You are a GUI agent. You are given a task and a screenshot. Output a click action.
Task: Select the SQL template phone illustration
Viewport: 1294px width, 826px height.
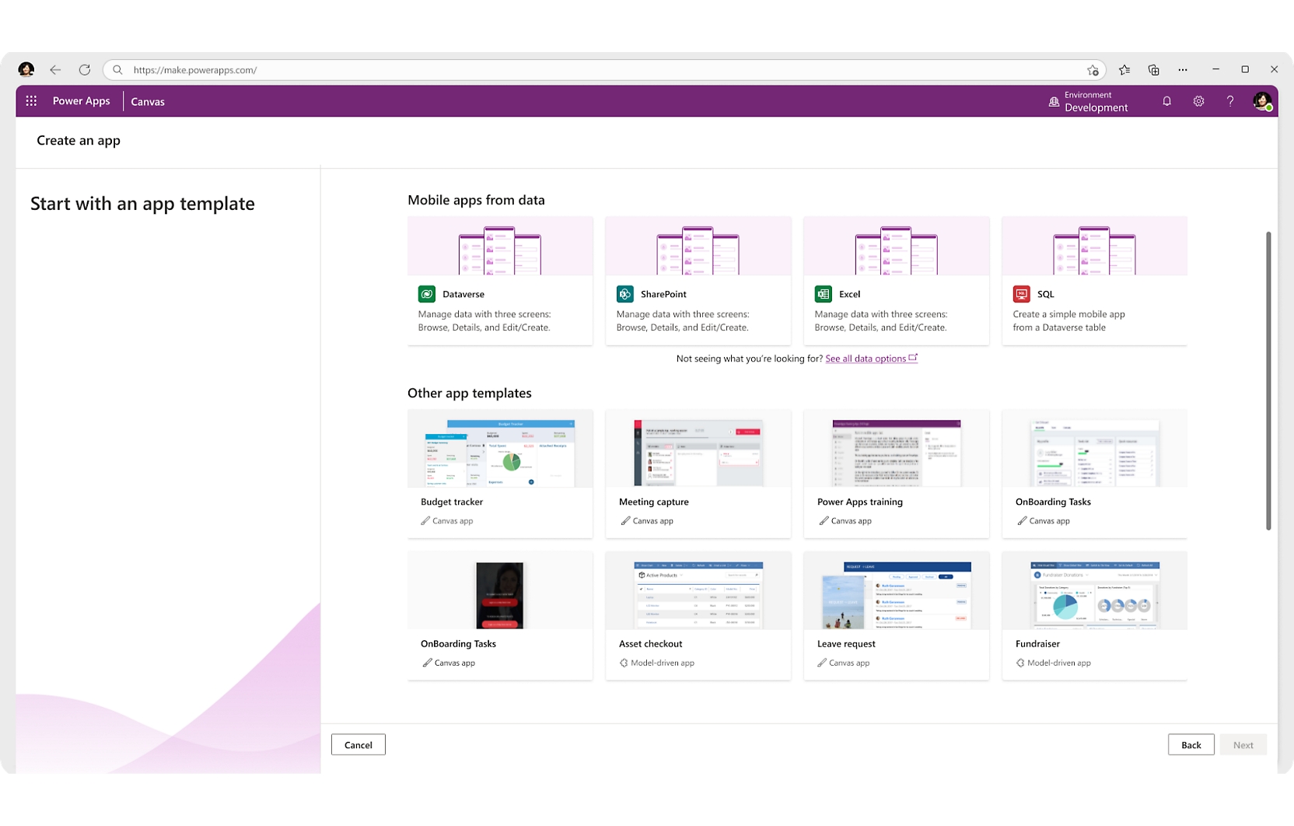1095,250
